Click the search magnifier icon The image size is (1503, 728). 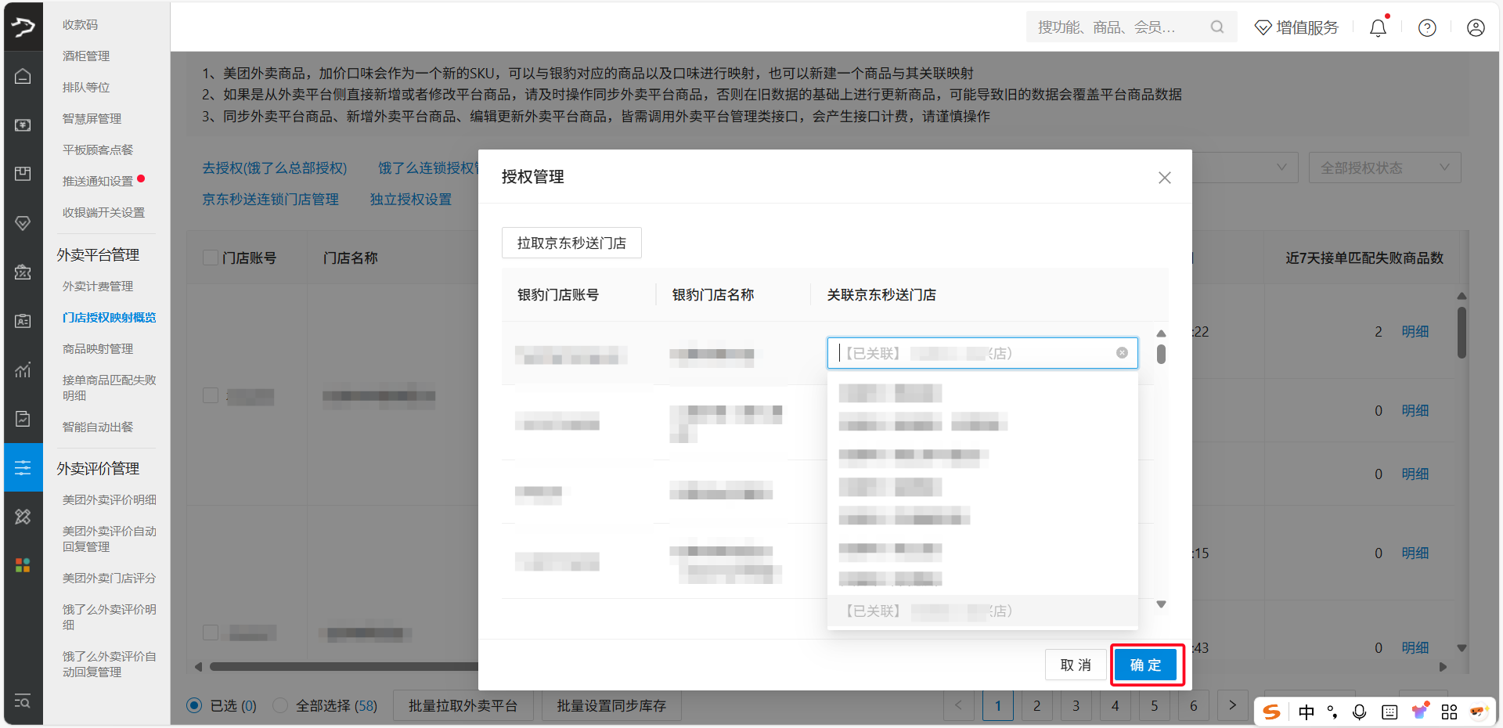tap(1217, 27)
